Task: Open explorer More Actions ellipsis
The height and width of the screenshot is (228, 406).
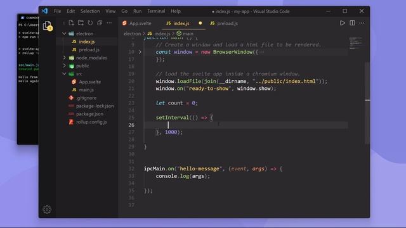Action: 109,23
